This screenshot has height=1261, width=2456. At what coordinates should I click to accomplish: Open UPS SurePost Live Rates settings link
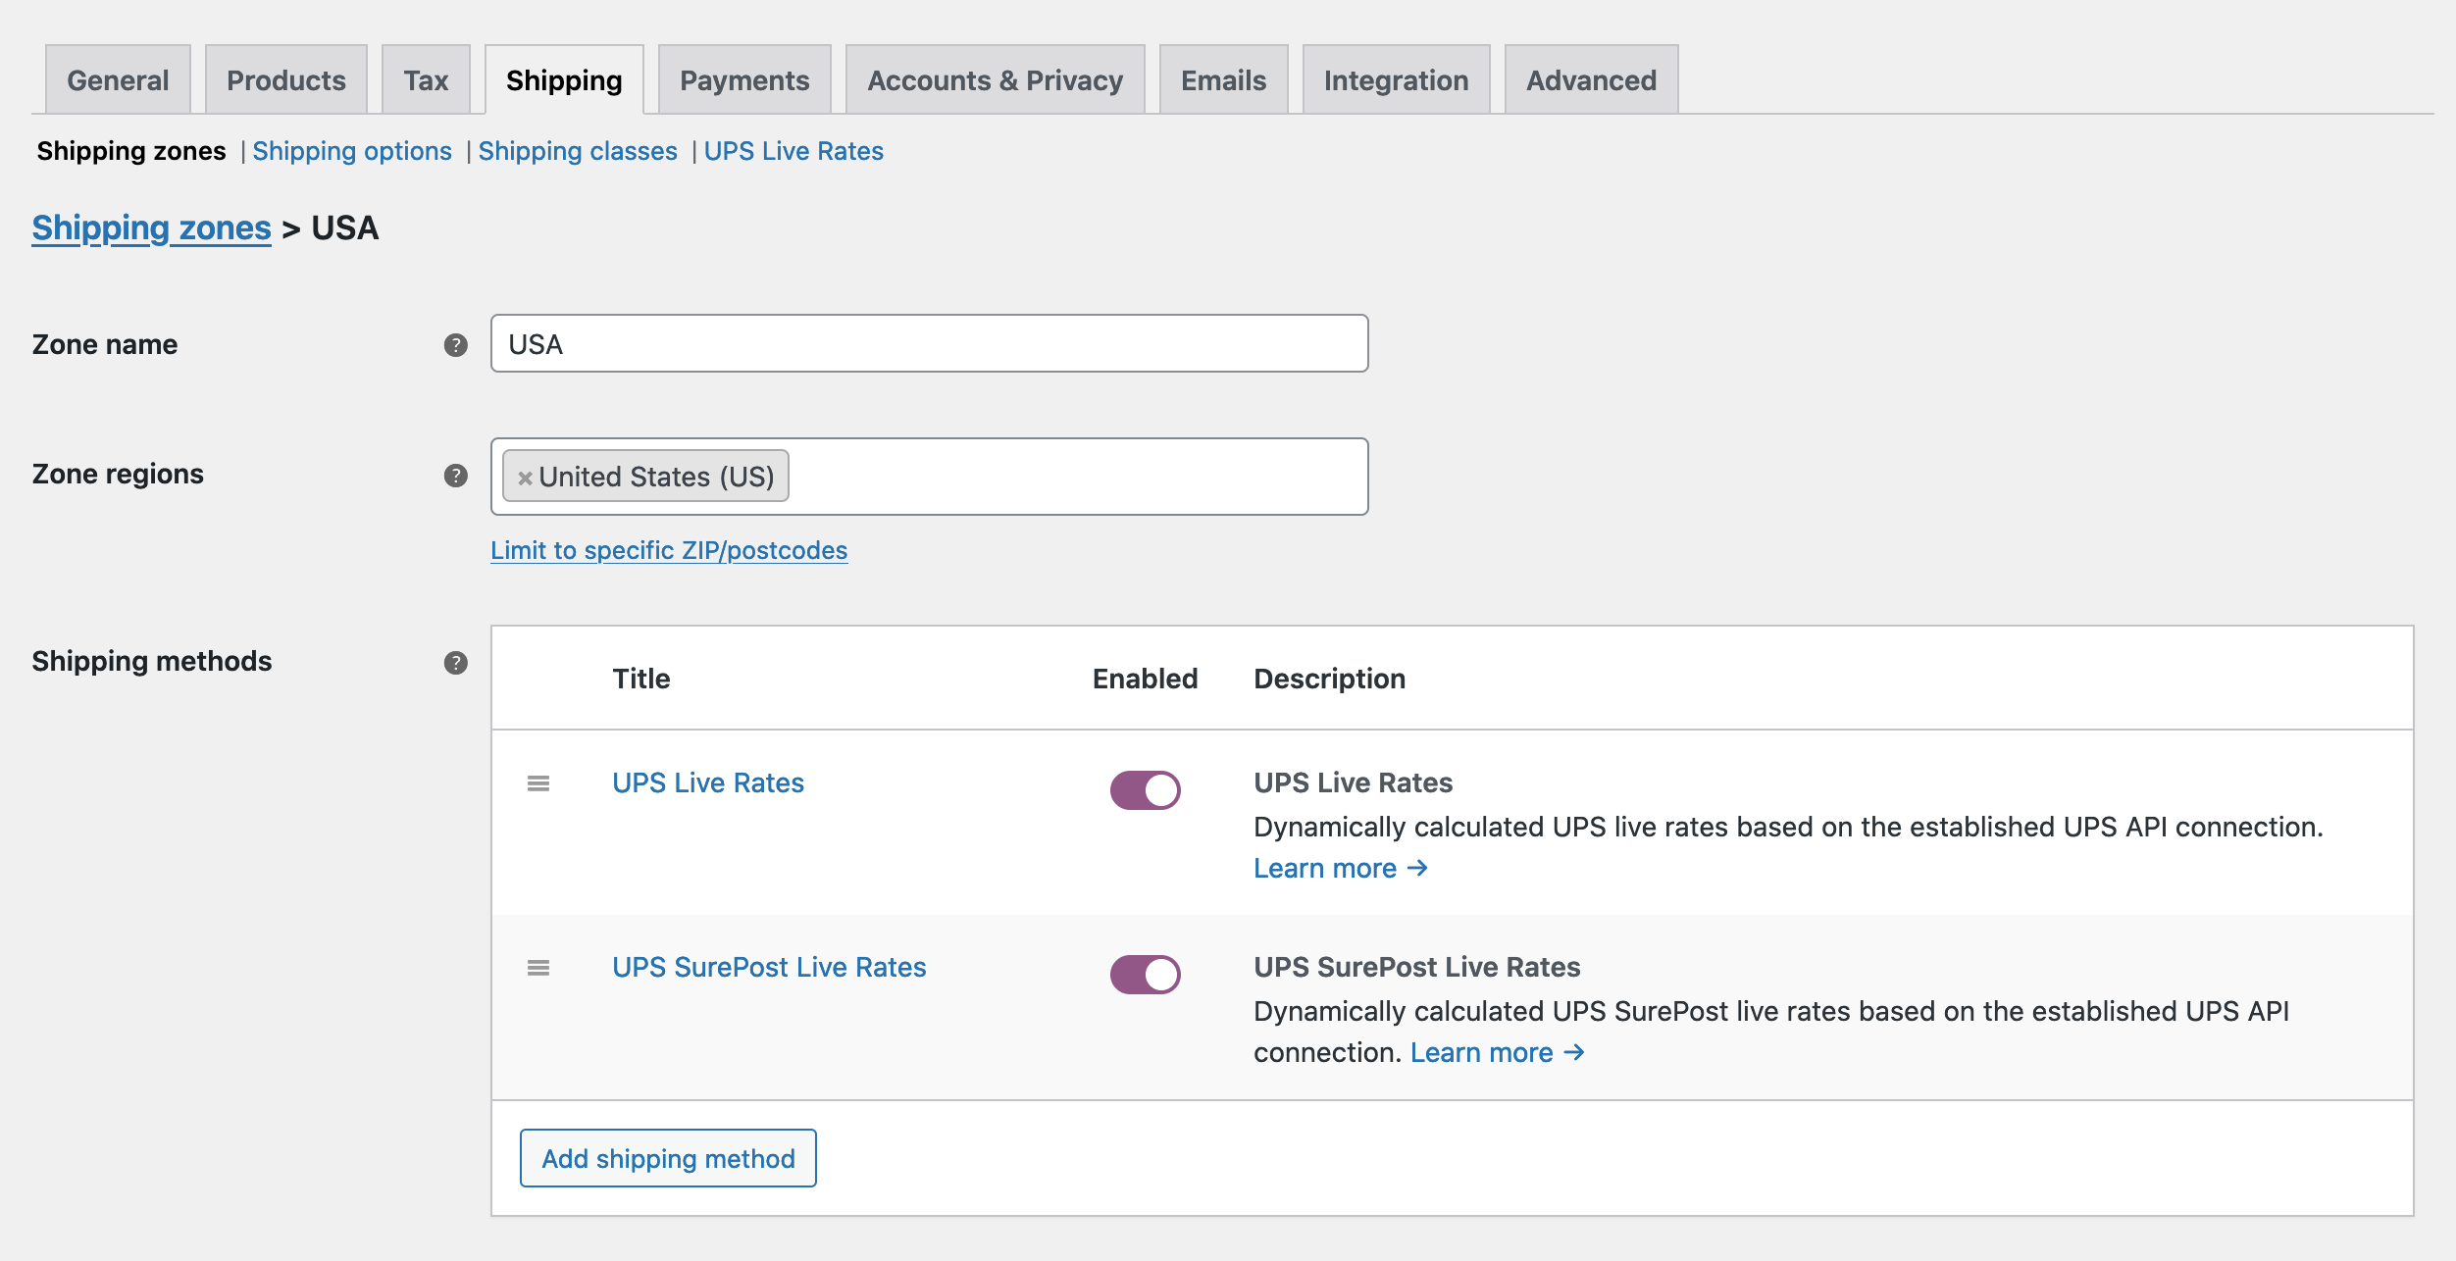click(x=769, y=967)
